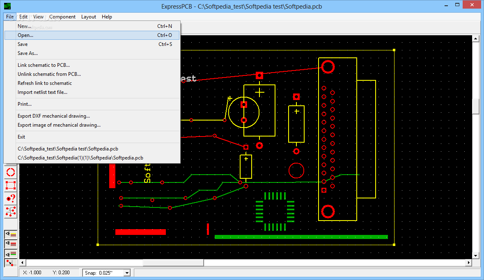Open recent file Softpedia(1)(1)\Softpedia\Softpedia.pcb

(92, 157)
